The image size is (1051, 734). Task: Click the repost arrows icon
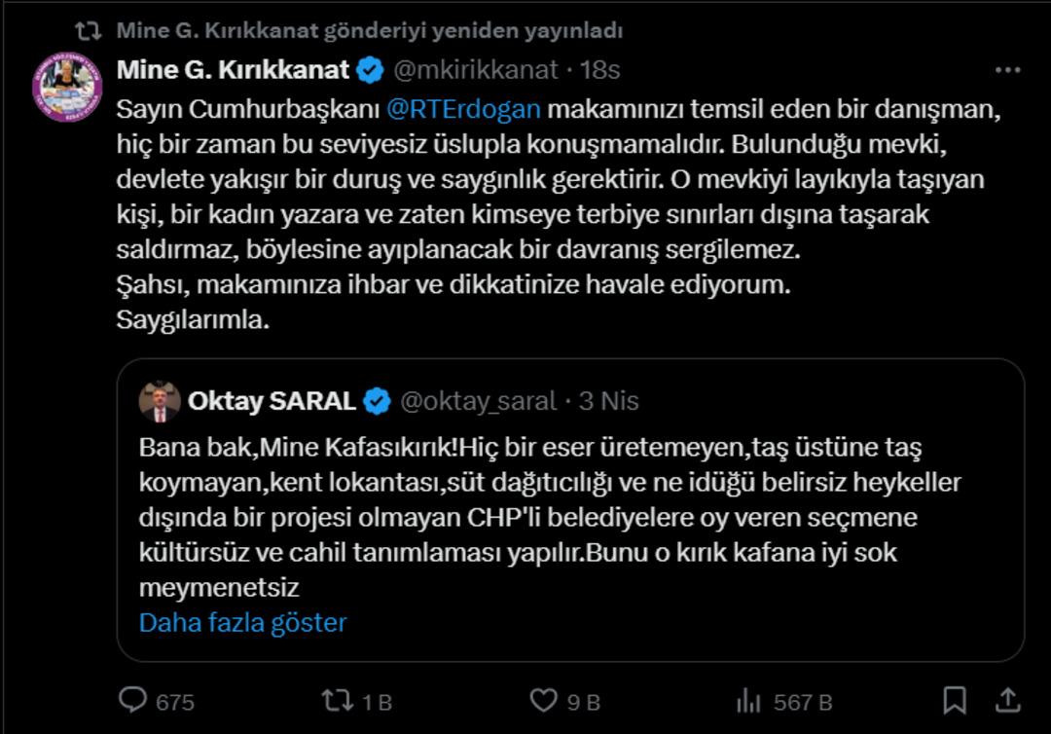[x=338, y=699]
